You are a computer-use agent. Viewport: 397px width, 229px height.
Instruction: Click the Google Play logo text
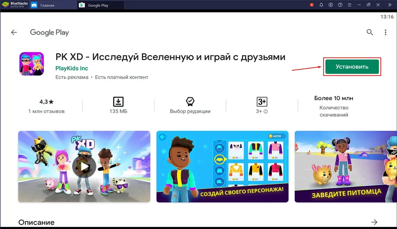click(49, 33)
